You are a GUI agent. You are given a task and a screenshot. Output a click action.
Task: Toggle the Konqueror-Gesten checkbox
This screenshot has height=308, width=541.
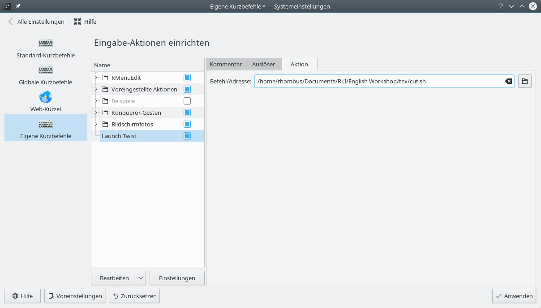pyautogui.click(x=187, y=113)
